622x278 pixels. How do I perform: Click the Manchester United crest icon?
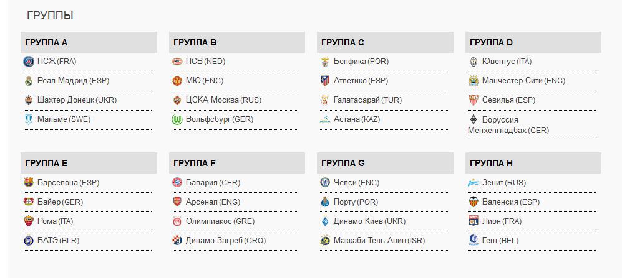[177, 81]
